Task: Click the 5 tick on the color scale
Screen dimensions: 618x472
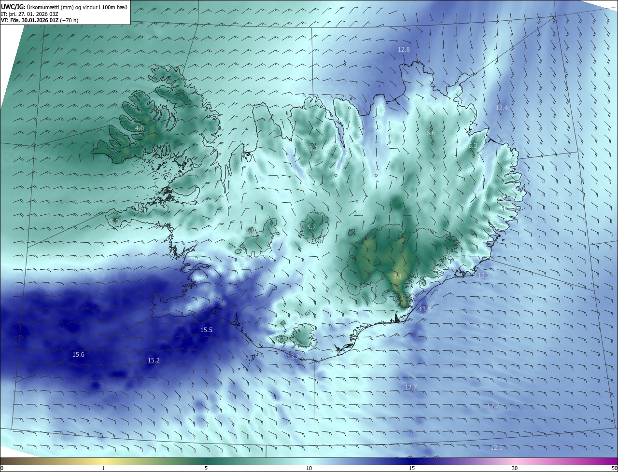Action: (x=206, y=468)
